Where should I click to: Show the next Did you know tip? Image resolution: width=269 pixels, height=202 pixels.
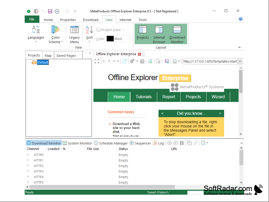(220, 113)
